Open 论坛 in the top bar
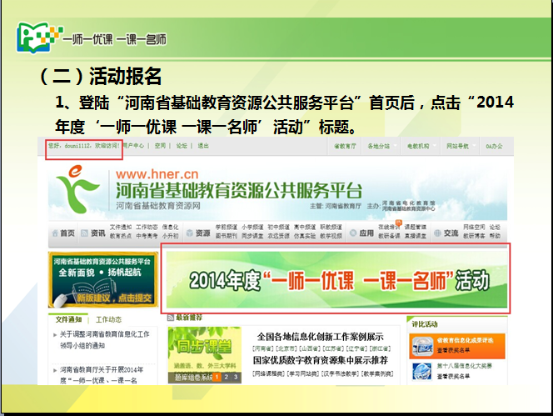Viewport: 553px width, 416px height. tap(182, 146)
